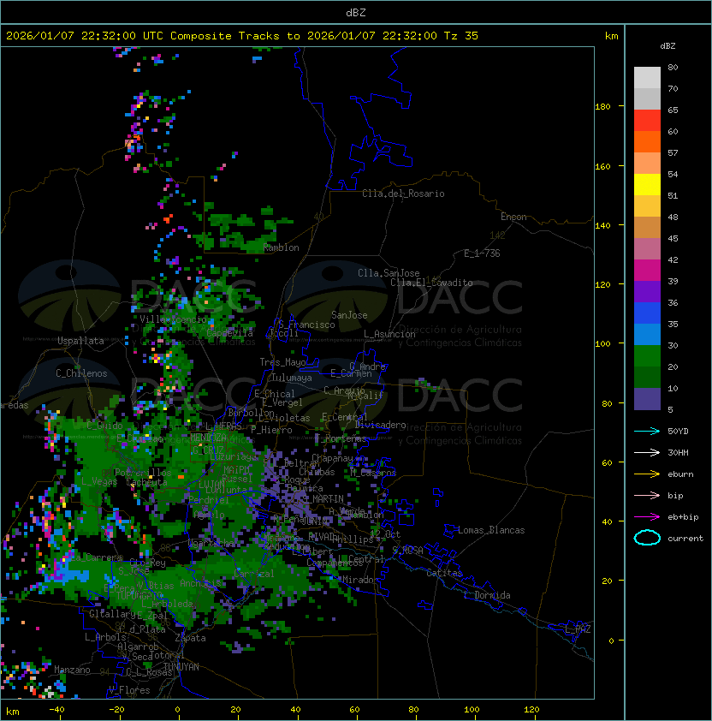Click the Lomas_Blancas map label
This screenshot has height=721, width=712.
tap(491, 530)
